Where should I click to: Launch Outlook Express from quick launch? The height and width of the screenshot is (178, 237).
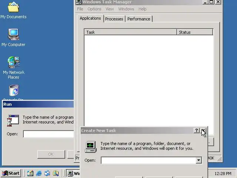(47, 173)
